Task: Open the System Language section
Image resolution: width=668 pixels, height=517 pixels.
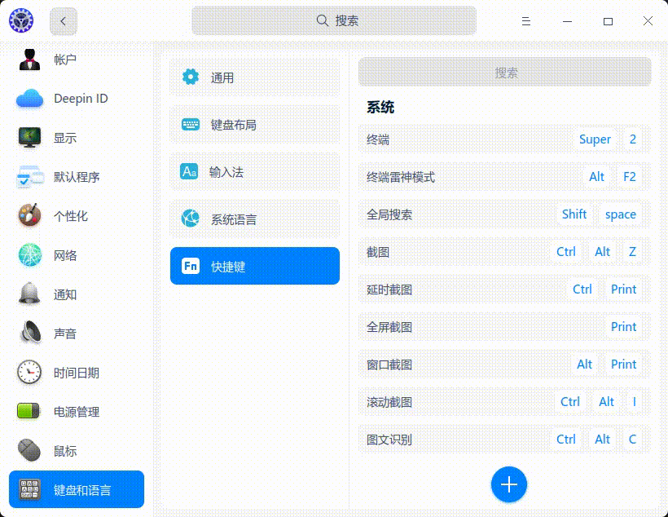Action: 254,219
